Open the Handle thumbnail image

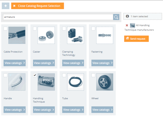tap(17, 82)
